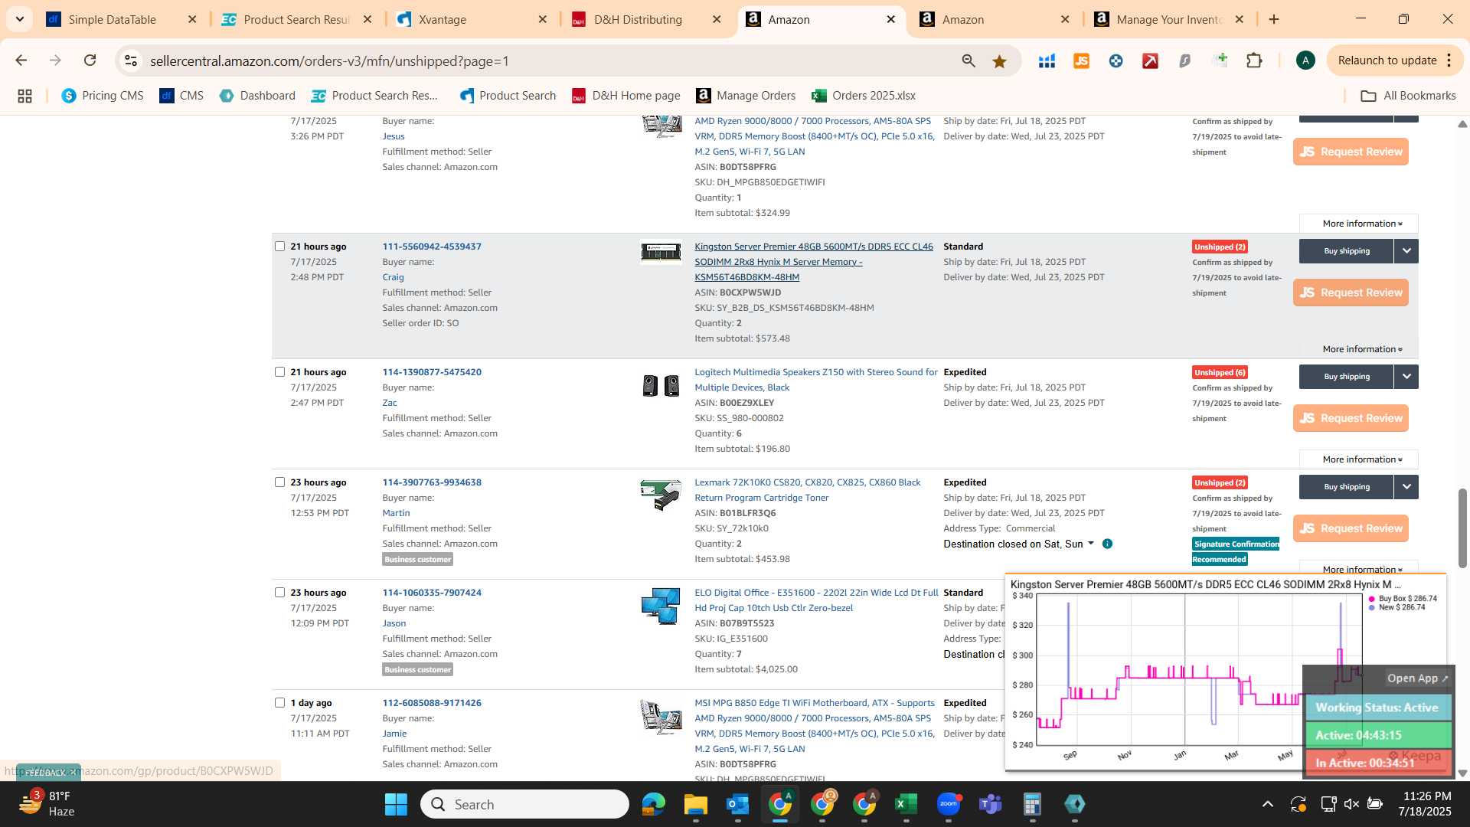
Task: Open Lexmark 72K10K0 toner product link
Action: click(x=807, y=490)
